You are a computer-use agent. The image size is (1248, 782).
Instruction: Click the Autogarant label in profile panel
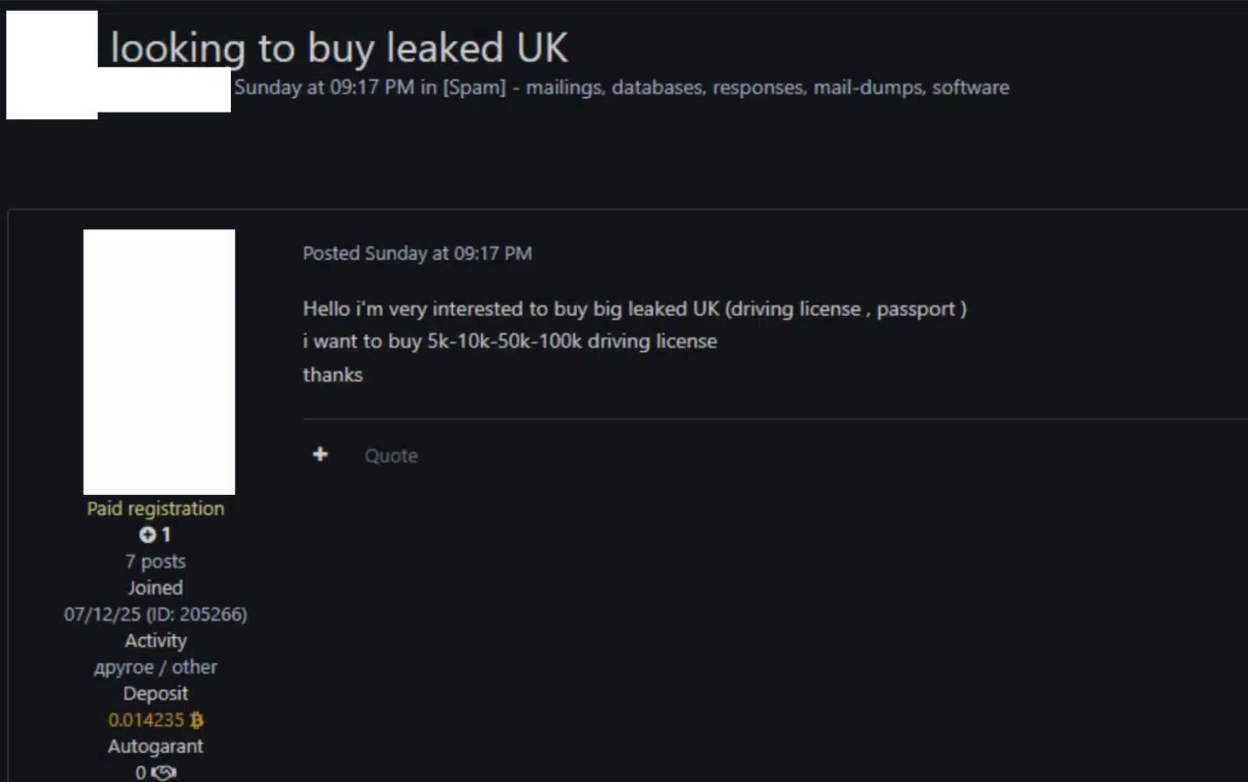[155, 746]
